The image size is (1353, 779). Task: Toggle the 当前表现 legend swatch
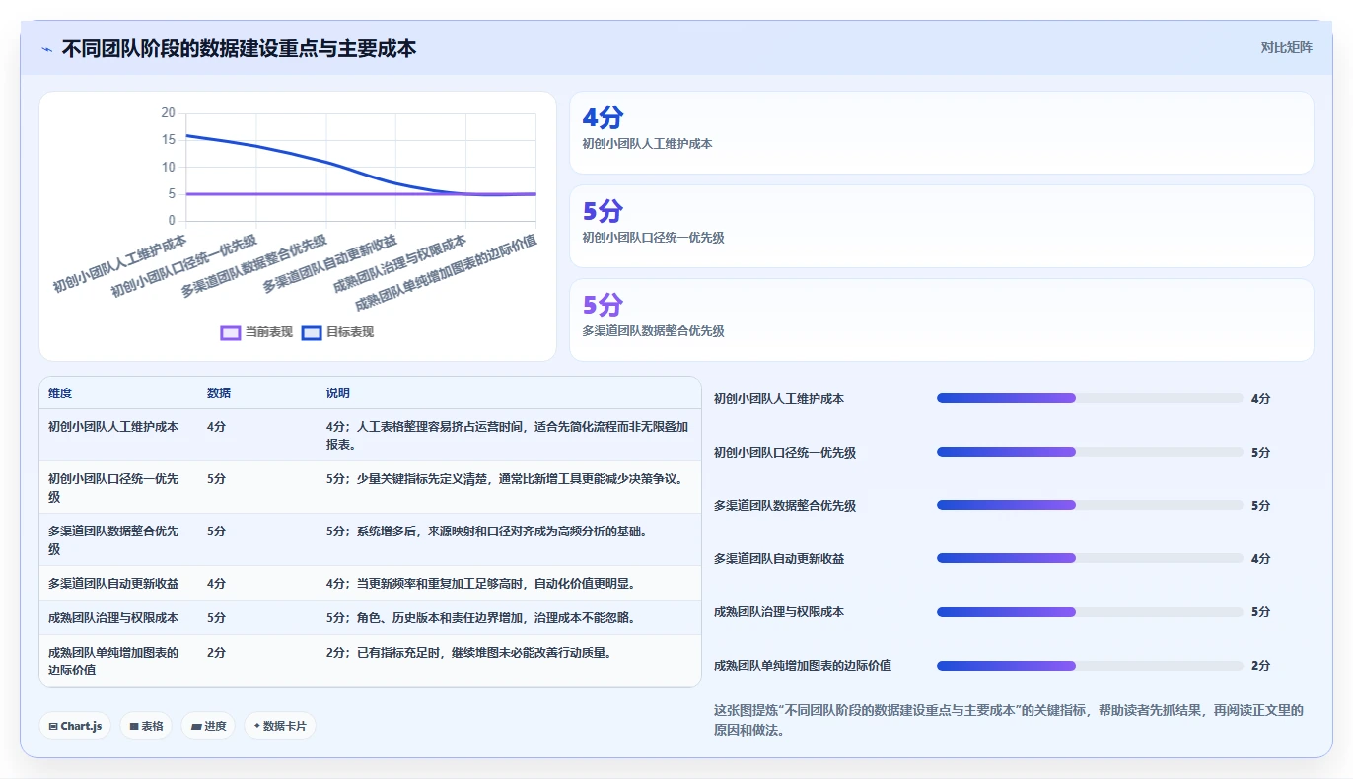click(x=231, y=332)
